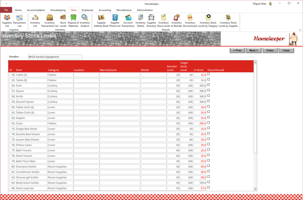Open the Employees tab
Image resolution: width=303 pixels, height=200 pixels.
[87, 10]
